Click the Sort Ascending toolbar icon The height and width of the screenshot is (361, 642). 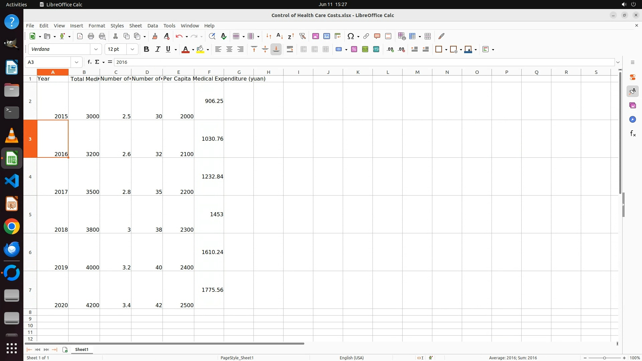pyautogui.click(x=280, y=36)
